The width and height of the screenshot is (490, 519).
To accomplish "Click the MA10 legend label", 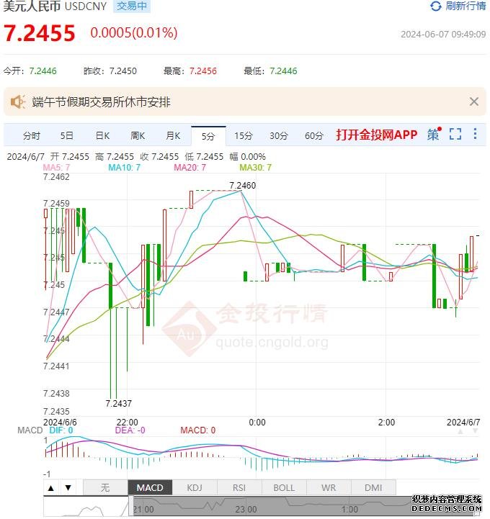I will pyautogui.click(x=124, y=168).
